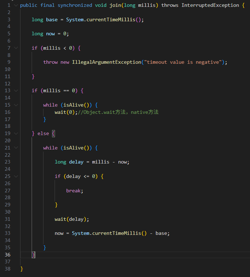Screen dimensions: 250x277
Task: Fold the else block at line 19
Action: 15,133
